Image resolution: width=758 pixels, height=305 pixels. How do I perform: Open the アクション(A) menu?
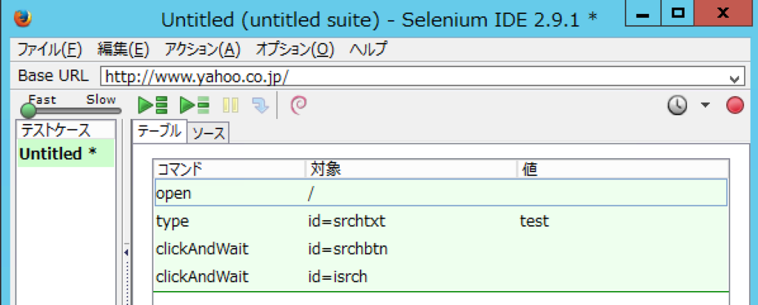point(202,49)
